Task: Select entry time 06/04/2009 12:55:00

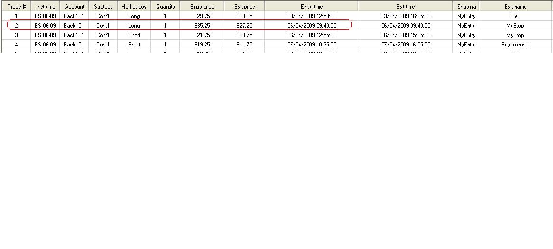Action: pos(312,35)
